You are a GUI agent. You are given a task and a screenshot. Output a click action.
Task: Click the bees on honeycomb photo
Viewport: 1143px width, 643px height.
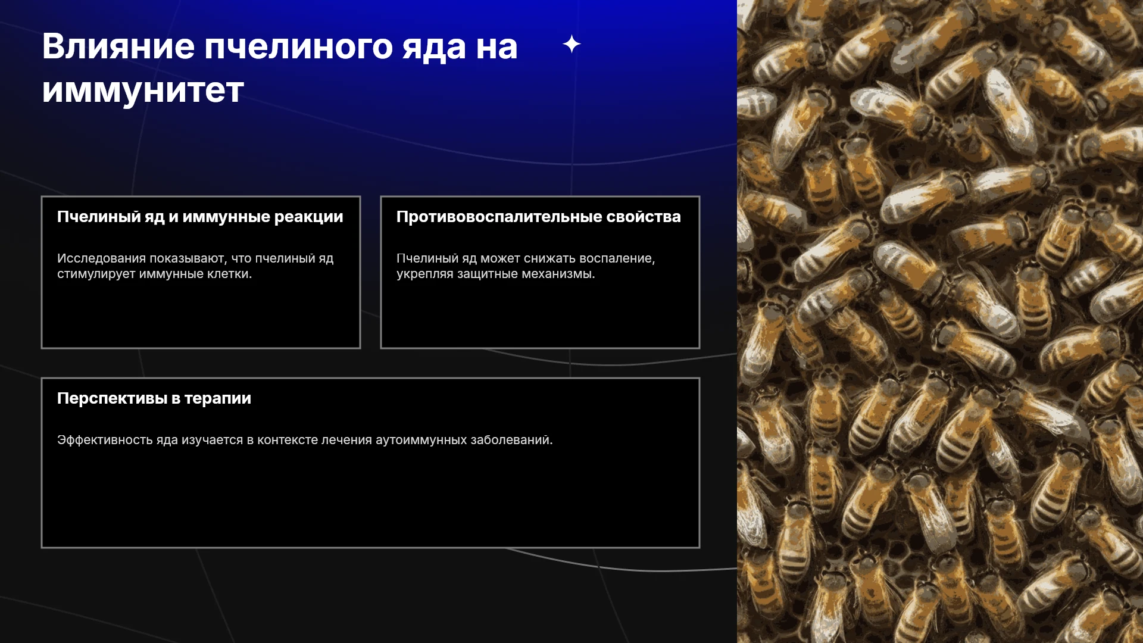940,321
